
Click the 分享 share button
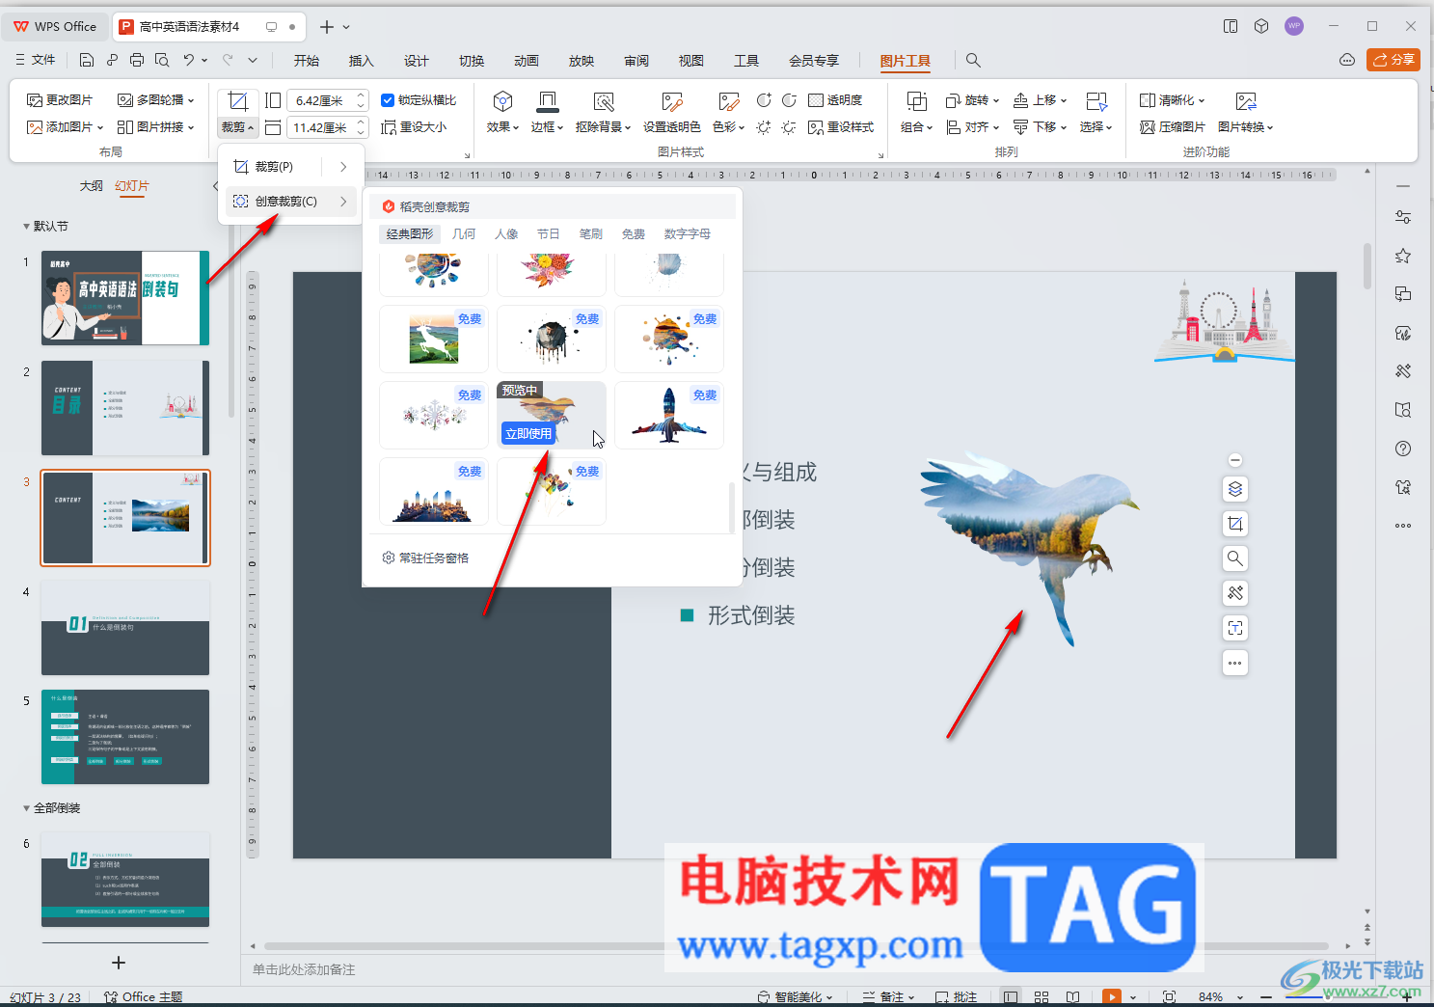tap(1393, 60)
